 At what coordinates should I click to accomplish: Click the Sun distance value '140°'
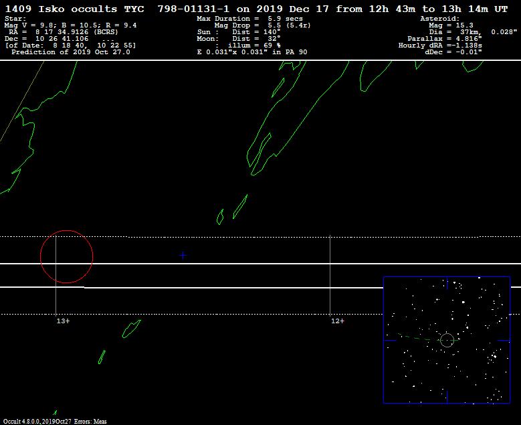[272, 32]
